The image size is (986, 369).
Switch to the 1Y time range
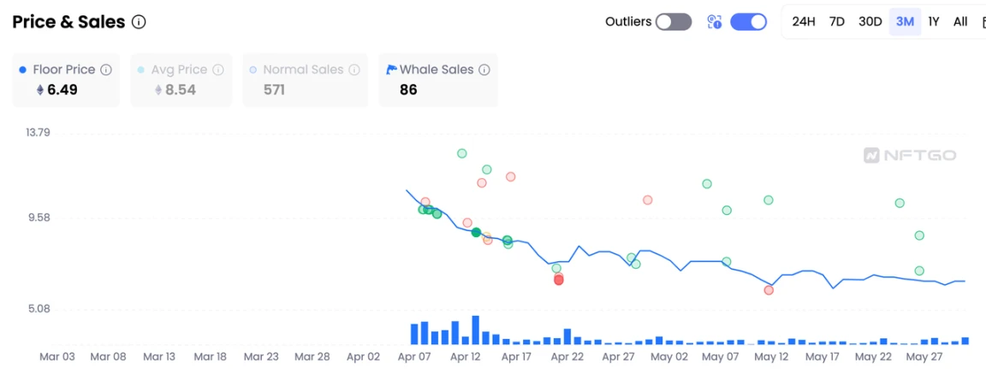point(934,21)
